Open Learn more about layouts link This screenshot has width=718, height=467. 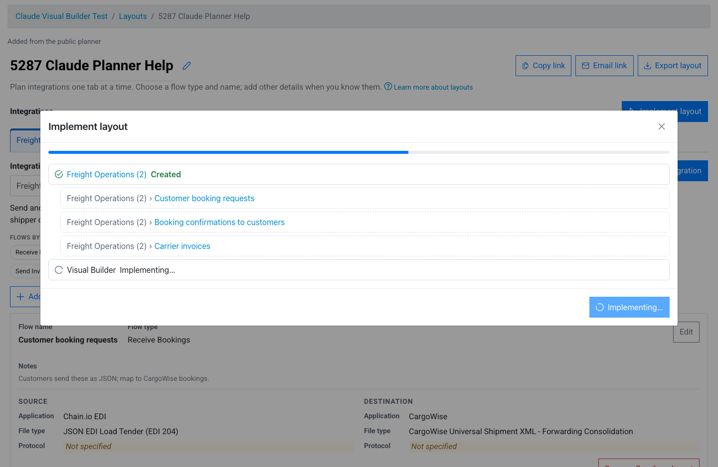pos(433,87)
